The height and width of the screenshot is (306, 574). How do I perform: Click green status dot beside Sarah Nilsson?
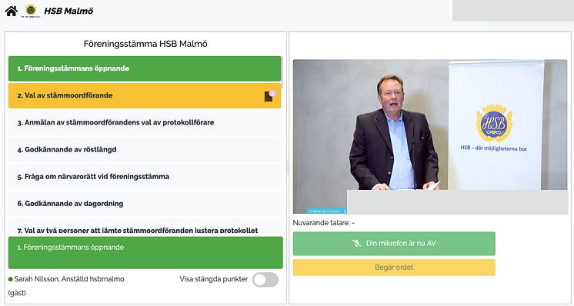[x=10, y=279]
